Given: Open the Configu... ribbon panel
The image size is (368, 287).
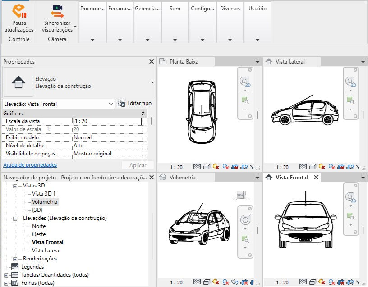Looking at the screenshot, I should coord(202,22).
